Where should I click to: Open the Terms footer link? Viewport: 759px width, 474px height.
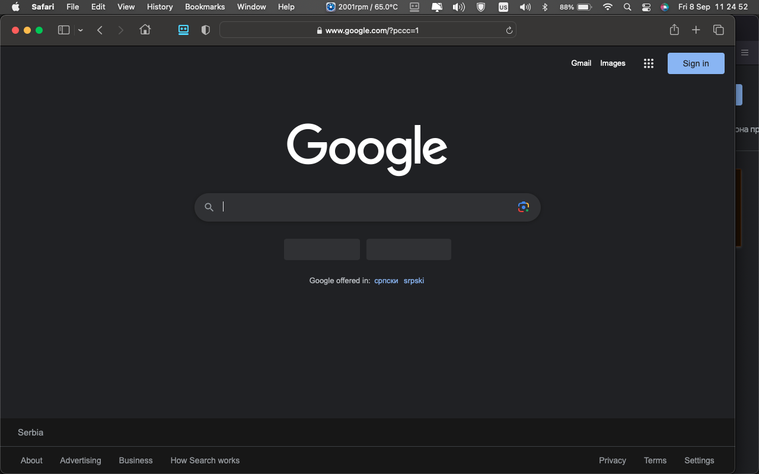point(655,460)
